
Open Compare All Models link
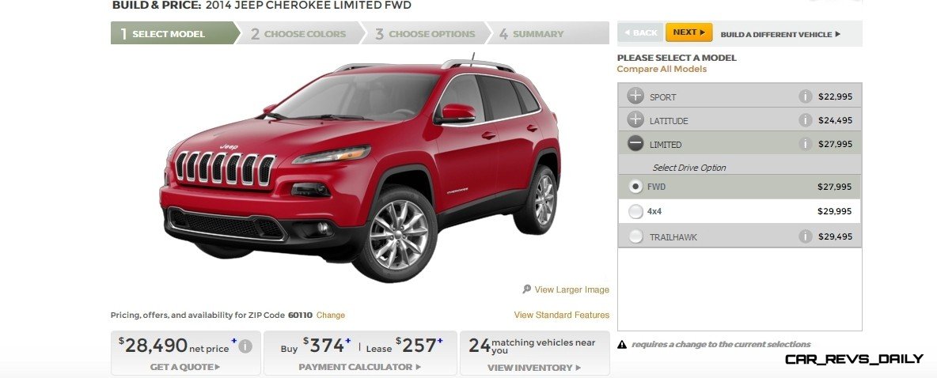pos(662,70)
